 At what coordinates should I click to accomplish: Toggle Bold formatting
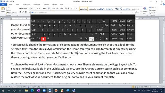[20, 12]
